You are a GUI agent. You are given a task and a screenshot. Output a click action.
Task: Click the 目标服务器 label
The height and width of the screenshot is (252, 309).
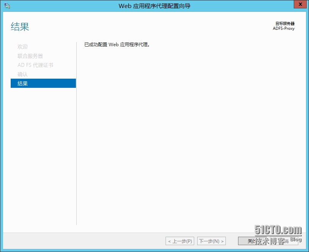pyautogui.click(x=285, y=23)
